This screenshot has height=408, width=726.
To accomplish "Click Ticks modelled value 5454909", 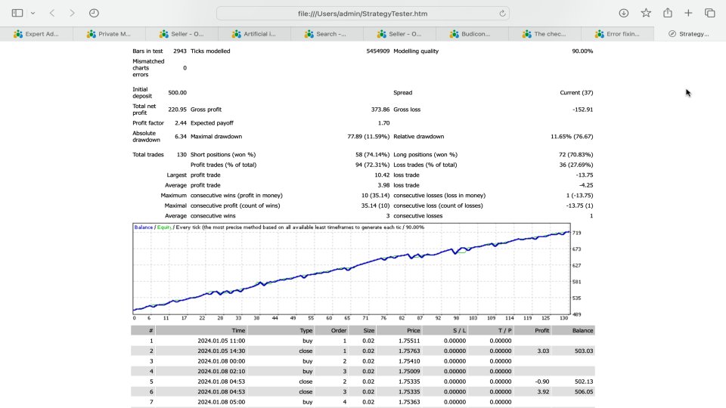I will click(x=378, y=51).
